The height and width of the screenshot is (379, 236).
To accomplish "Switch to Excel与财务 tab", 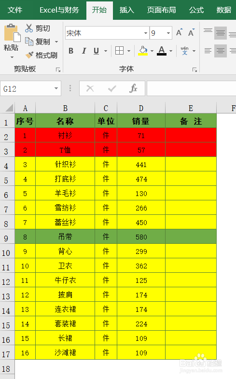I will click(59, 10).
